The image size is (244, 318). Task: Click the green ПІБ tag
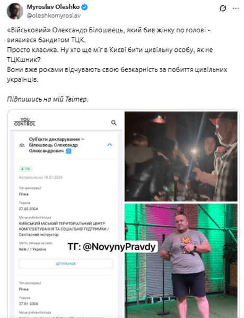point(25,169)
